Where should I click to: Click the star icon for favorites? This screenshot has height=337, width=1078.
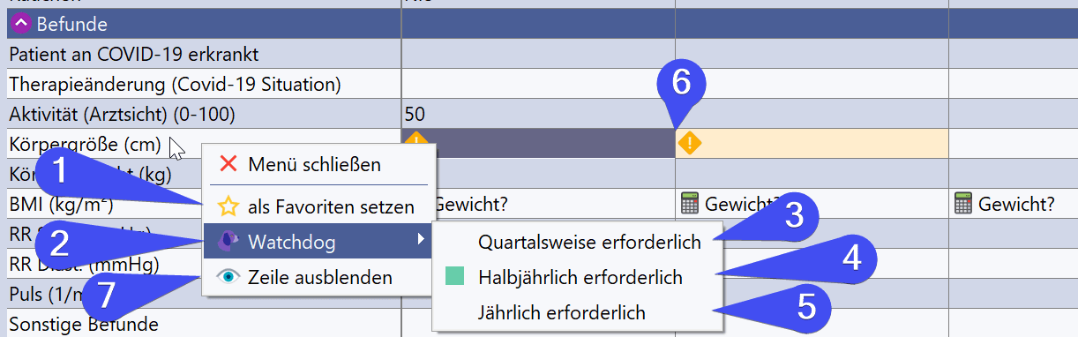tap(228, 207)
